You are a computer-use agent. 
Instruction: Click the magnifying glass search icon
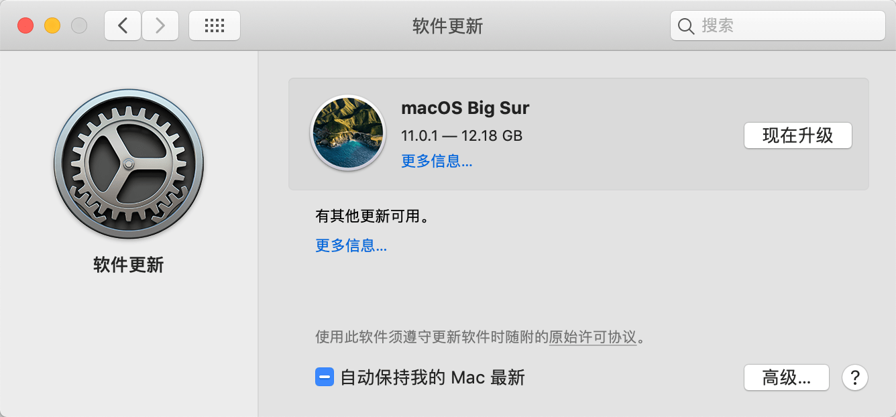coord(685,26)
